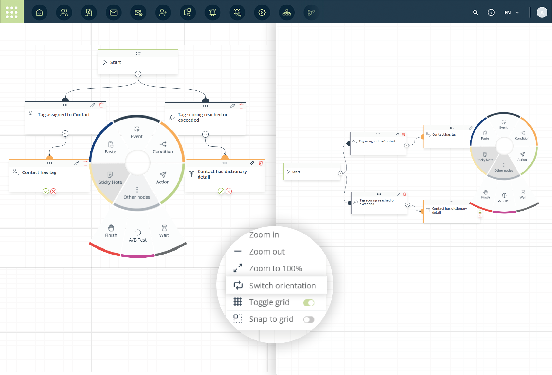
Task: Edit the Tag assigned to Contact node
Action: 93,105
